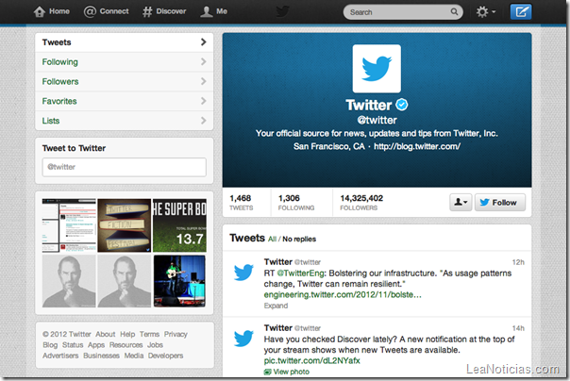
Task: Click the @twitter tweet input box
Action: [x=125, y=167]
